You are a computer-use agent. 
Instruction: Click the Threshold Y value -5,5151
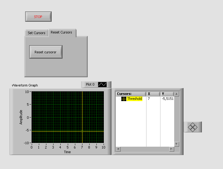[x=167, y=99]
